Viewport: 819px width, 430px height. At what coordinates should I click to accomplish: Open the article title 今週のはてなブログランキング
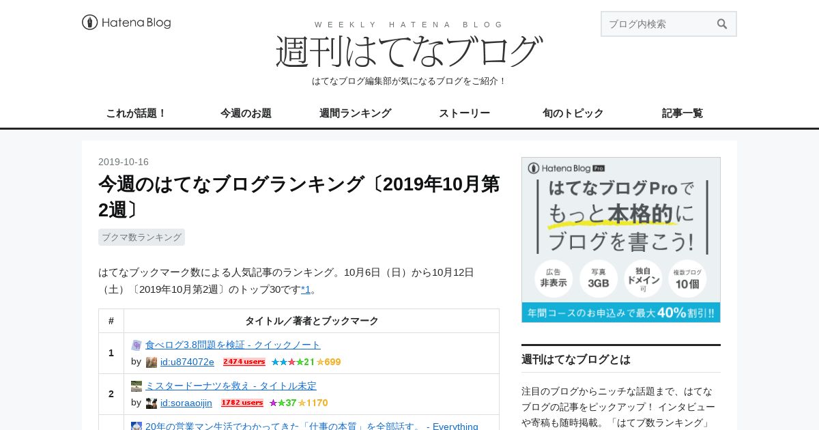[299, 197]
